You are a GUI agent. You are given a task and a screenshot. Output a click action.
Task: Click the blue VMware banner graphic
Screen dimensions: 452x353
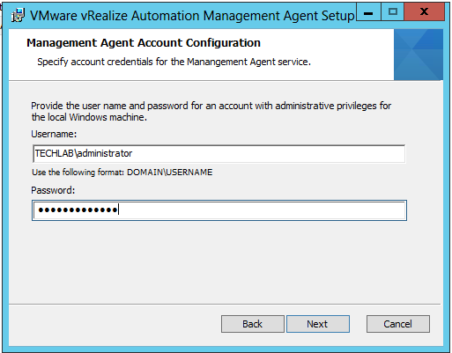coord(419,55)
